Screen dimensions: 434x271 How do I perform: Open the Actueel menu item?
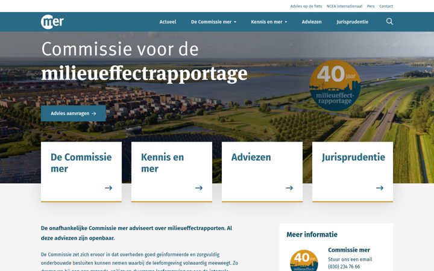click(x=168, y=22)
